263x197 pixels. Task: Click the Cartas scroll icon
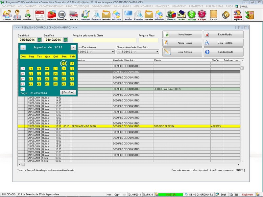[x=213, y=15]
